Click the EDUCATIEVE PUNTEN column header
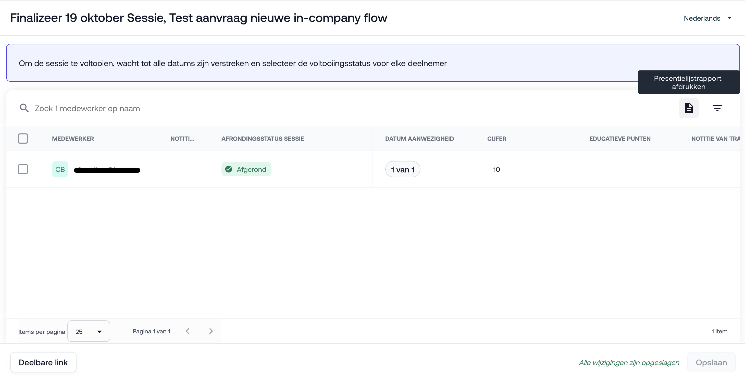The height and width of the screenshot is (376, 745). click(620, 139)
